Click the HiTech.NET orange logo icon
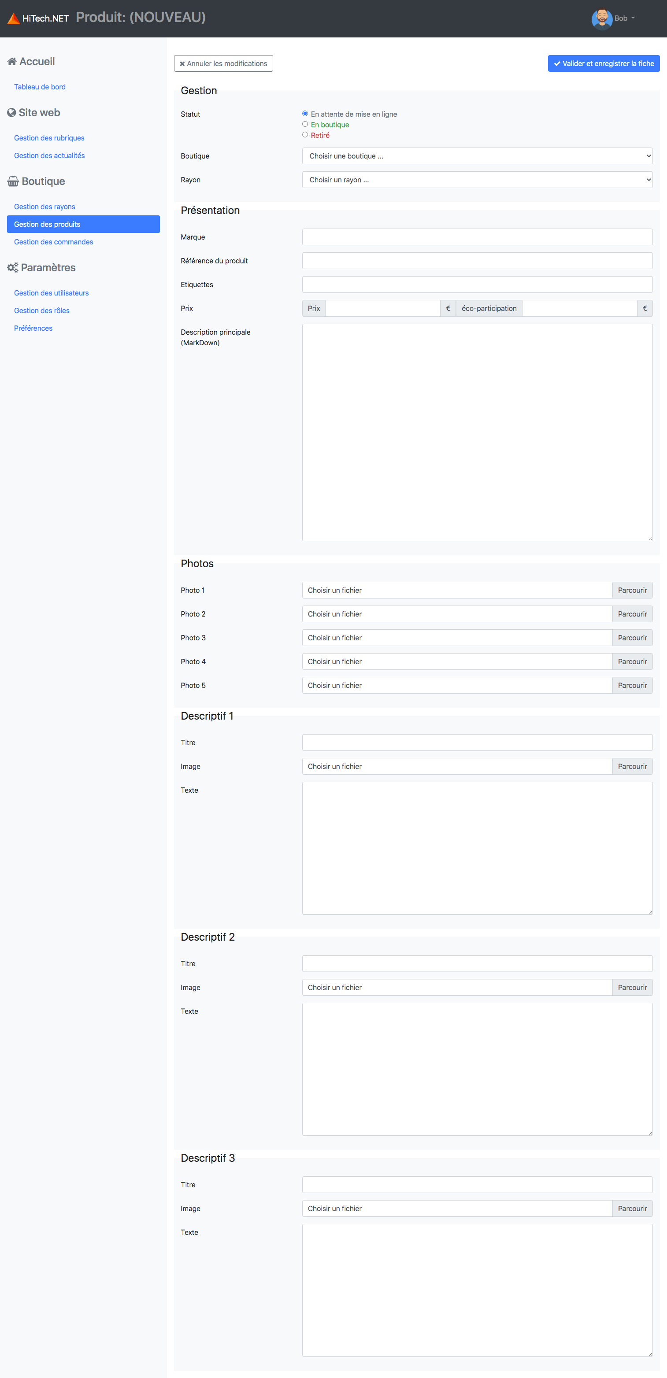 [x=13, y=19]
